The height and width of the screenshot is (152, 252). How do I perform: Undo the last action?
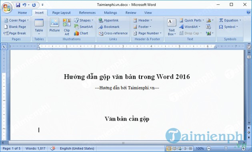(x=24, y=5)
